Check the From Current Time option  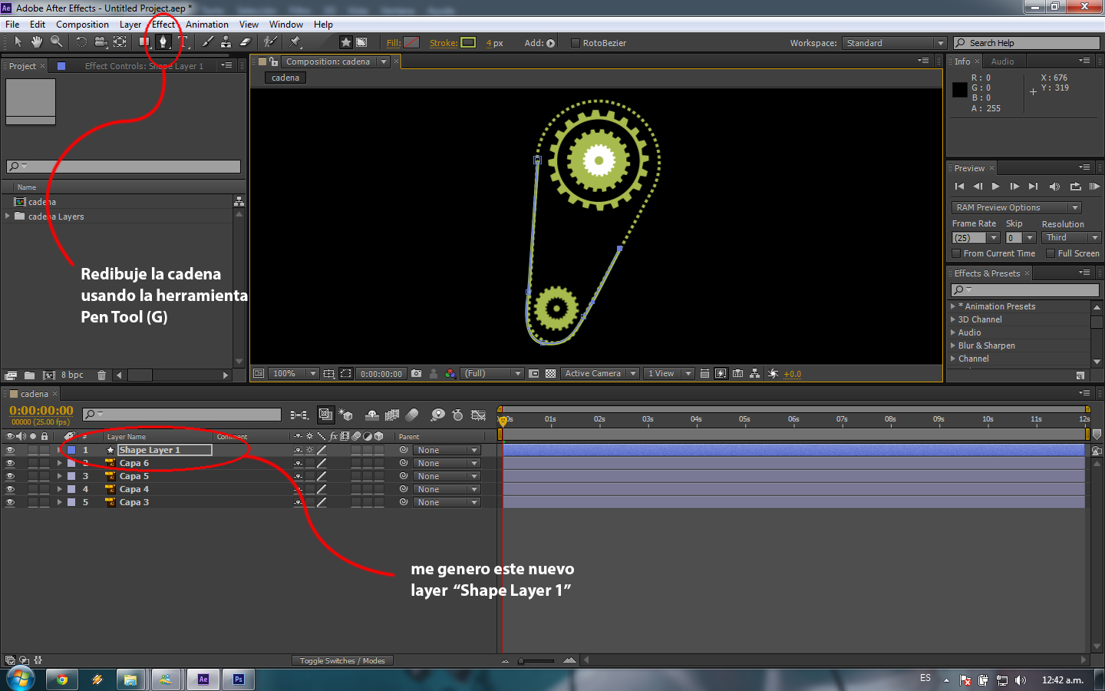[956, 253]
